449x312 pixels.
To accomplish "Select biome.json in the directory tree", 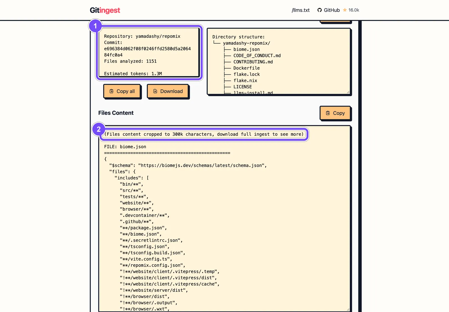I will click(247, 49).
